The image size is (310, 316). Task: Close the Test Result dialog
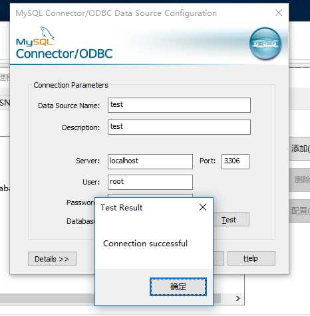coord(203,207)
